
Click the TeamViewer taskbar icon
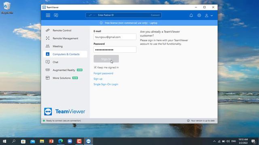(x=88, y=141)
